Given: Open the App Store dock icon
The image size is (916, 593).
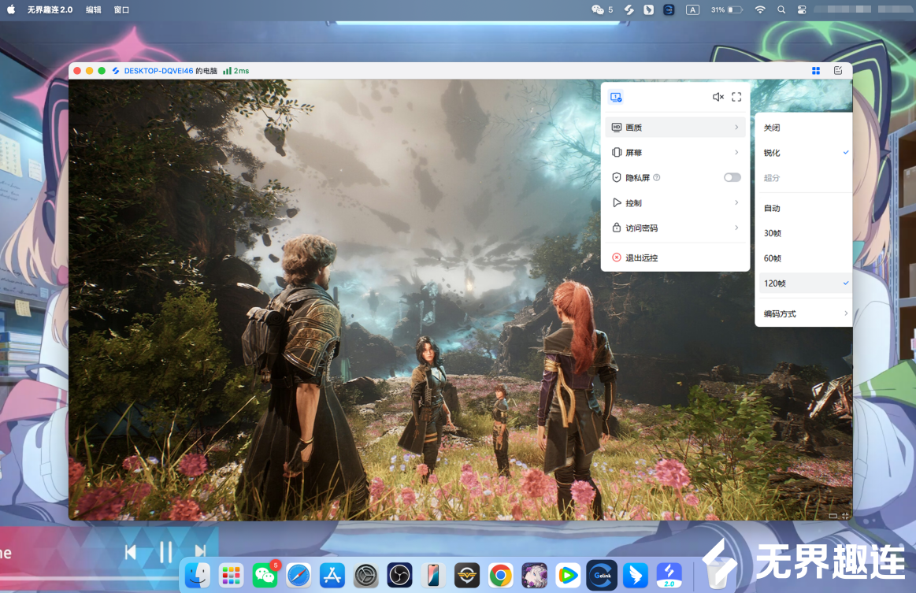Looking at the screenshot, I should coord(332,576).
